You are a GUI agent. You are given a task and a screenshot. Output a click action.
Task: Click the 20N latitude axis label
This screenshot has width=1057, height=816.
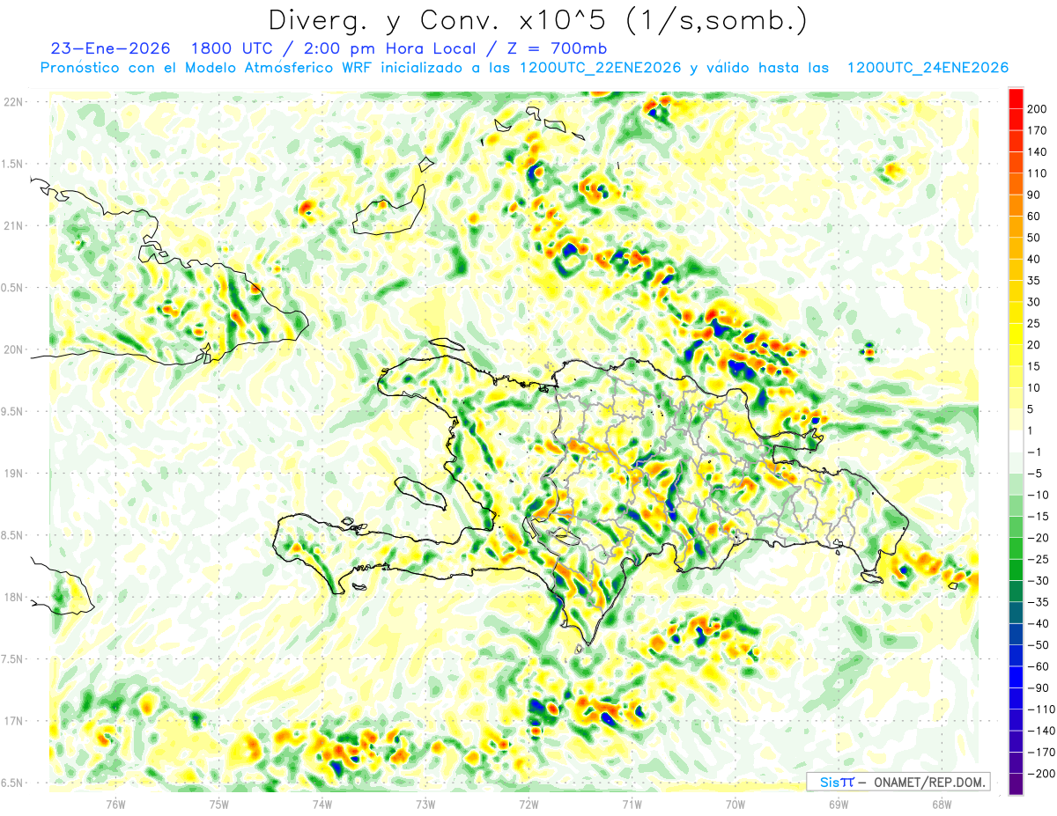[15, 349]
